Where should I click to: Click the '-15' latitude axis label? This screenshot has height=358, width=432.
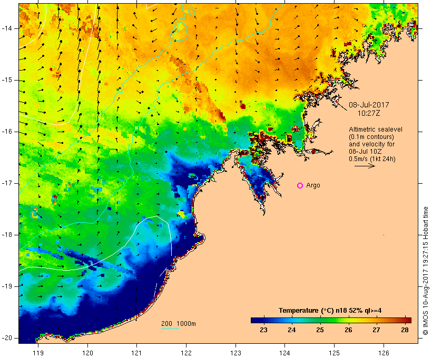click(7, 80)
